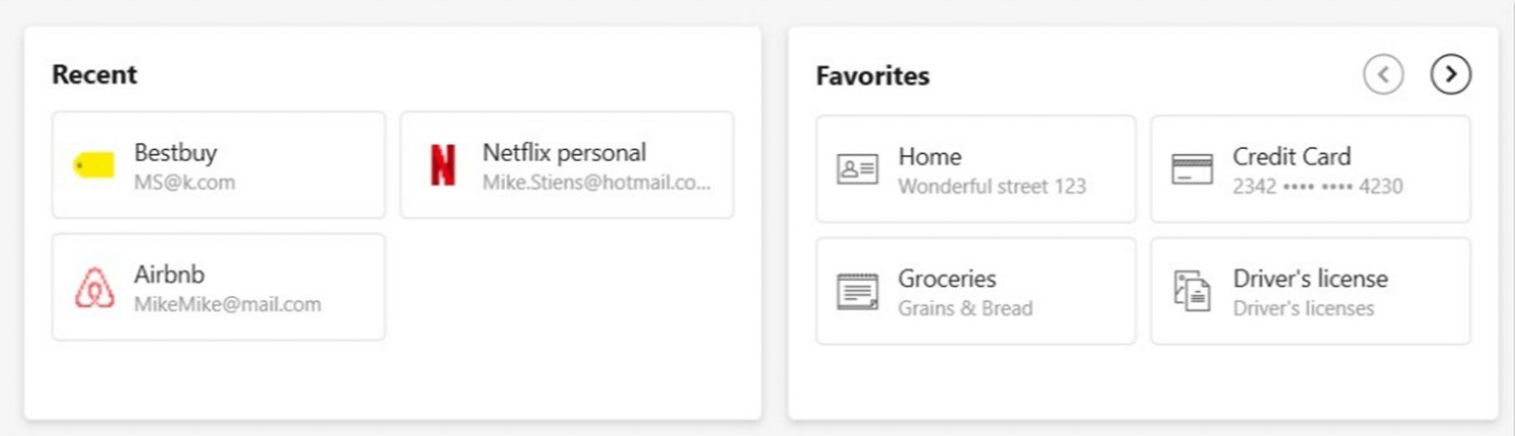The image size is (1515, 436).
Task: Click the MS@k.com email text
Action: (184, 182)
